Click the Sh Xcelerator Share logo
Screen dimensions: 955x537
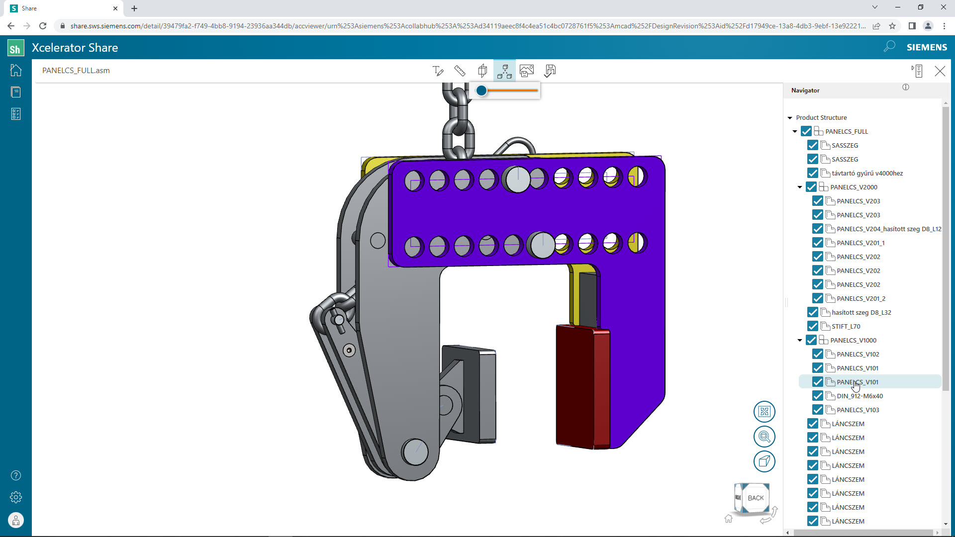pyautogui.click(x=16, y=48)
